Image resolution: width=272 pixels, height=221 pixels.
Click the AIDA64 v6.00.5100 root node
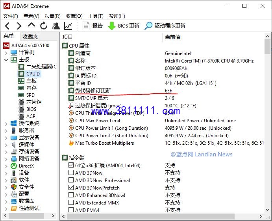(26, 46)
